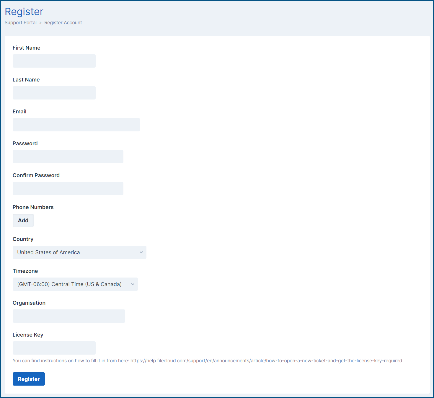
Task: Select the Organisation input field
Action: pyautogui.click(x=68, y=316)
